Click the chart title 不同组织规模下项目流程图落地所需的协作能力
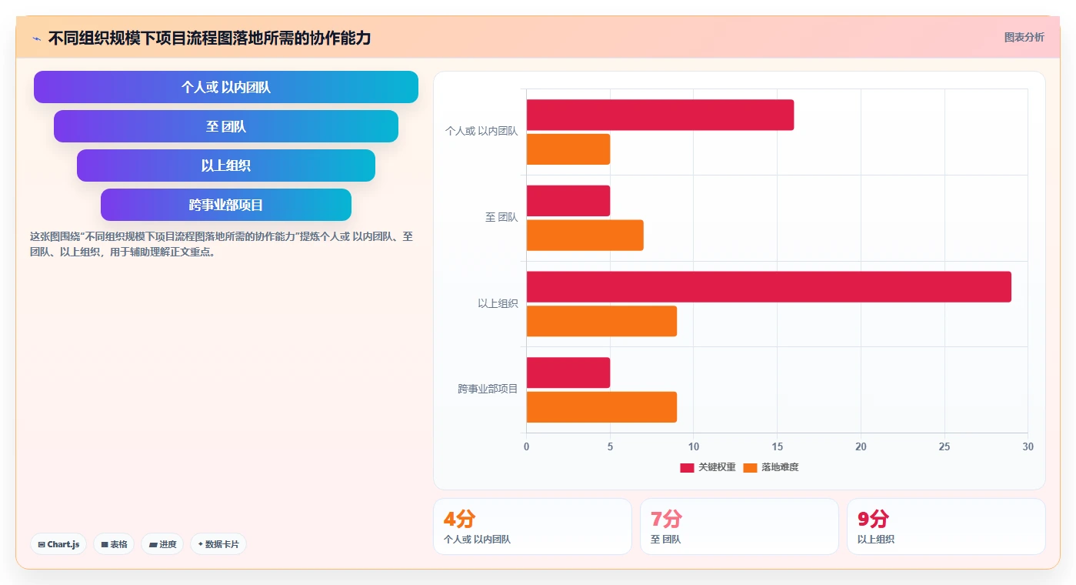This screenshot has height=585, width=1076. (209, 38)
